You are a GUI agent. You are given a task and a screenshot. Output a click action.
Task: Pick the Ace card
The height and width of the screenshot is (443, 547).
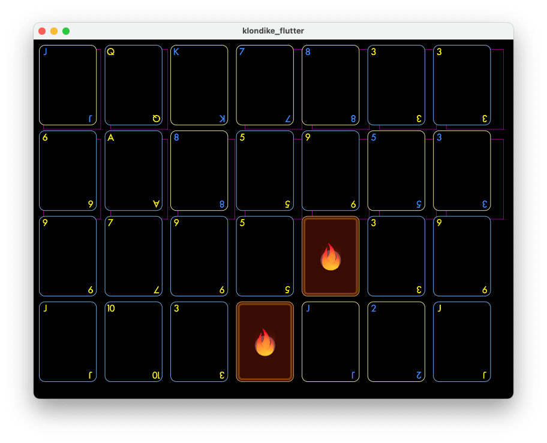coord(134,171)
